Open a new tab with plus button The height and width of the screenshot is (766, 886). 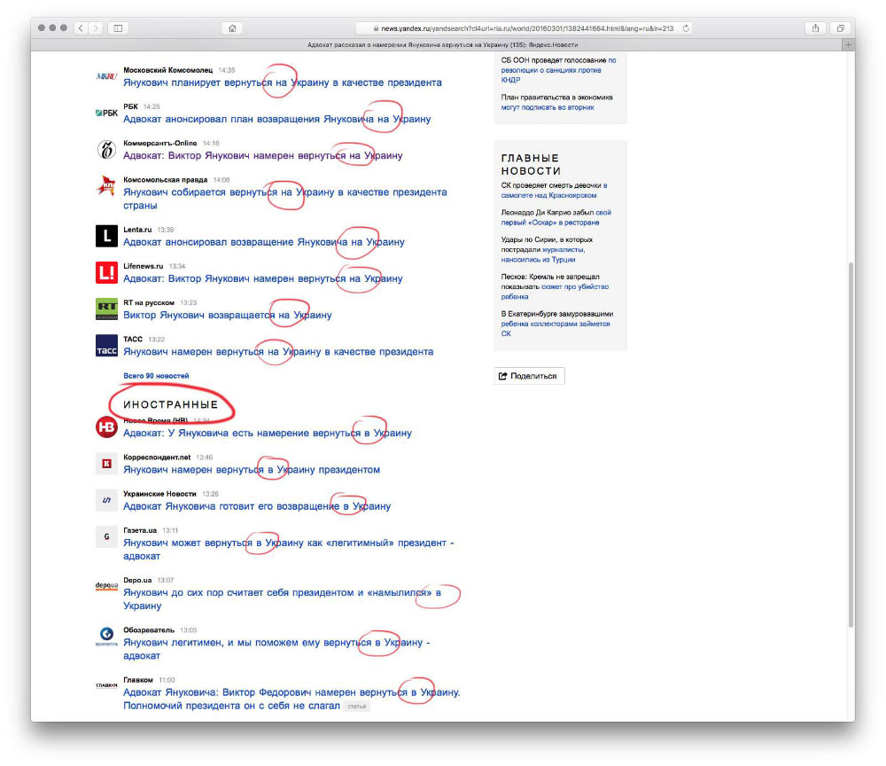tap(848, 43)
